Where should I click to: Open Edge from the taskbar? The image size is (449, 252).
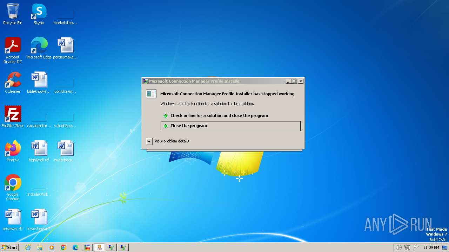pos(75,247)
